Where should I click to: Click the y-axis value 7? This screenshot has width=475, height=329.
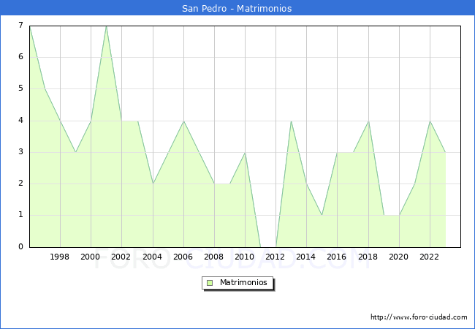pyautogui.click(x=20, y=25)
